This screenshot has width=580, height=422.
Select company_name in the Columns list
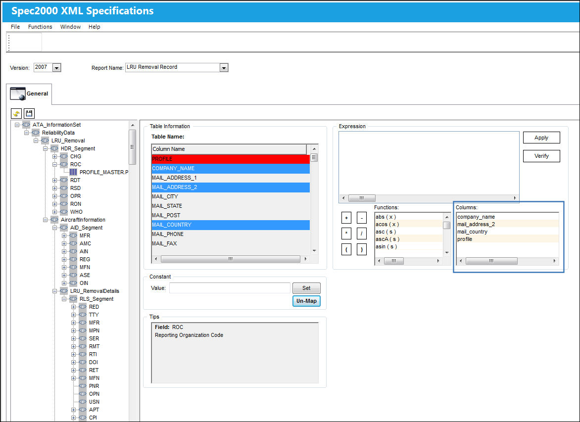(x=508, y=217)
